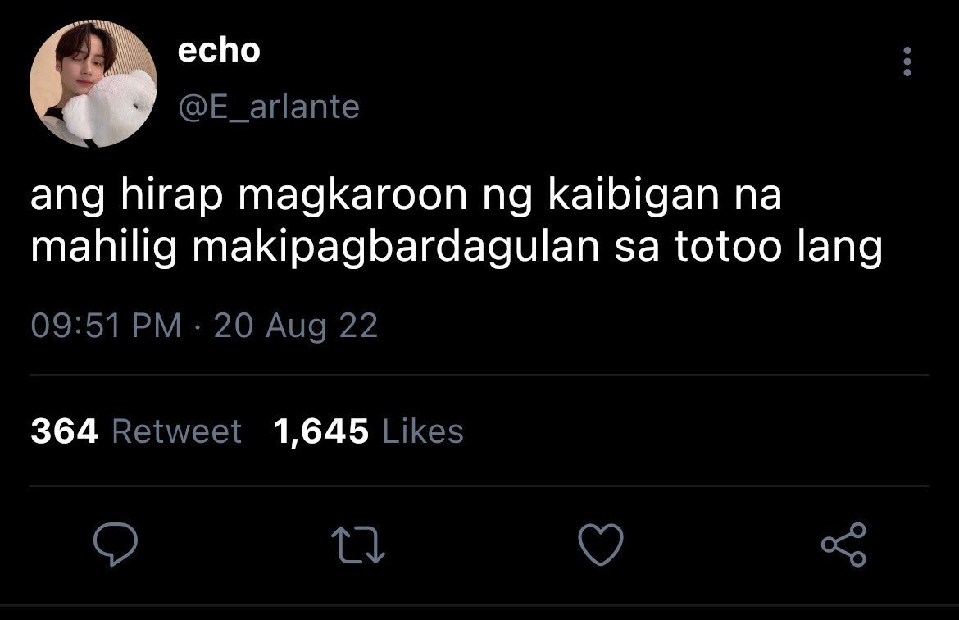Open the three-dot more options menu

[907, 62]
